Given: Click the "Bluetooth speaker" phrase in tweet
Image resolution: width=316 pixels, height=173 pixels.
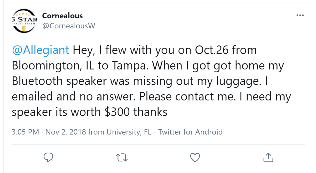Looking at the screenshot, I should click(x=59, y=81).
